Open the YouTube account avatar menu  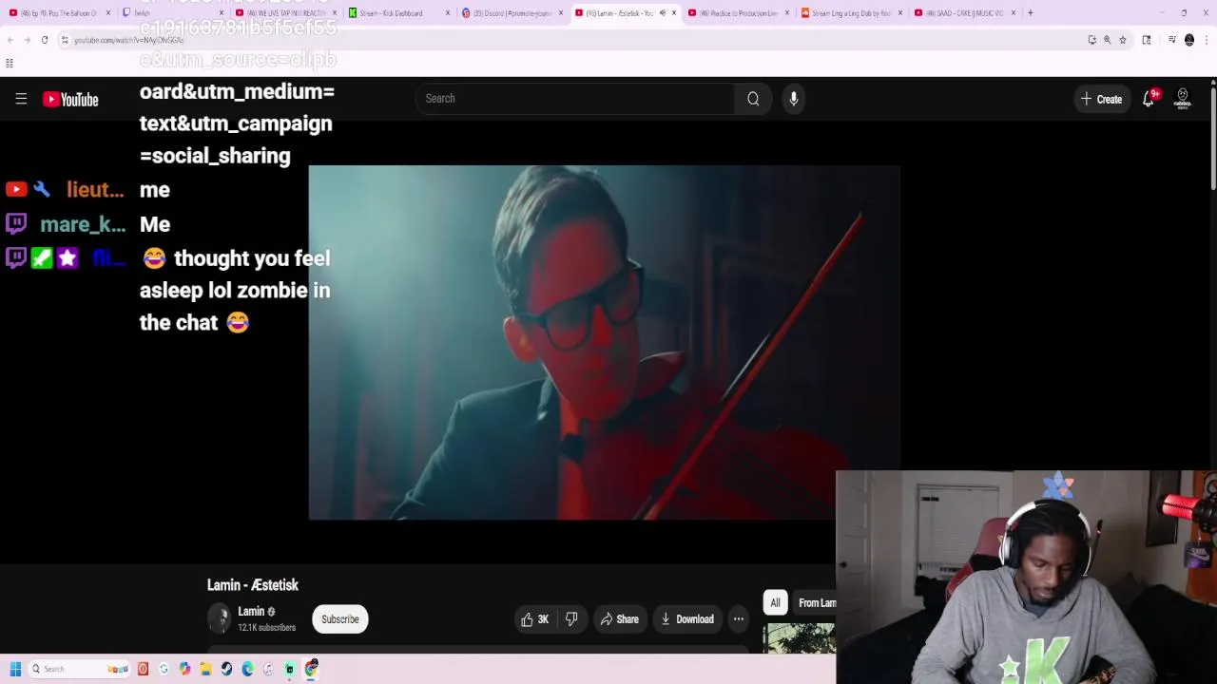(x=1183, y=99)
